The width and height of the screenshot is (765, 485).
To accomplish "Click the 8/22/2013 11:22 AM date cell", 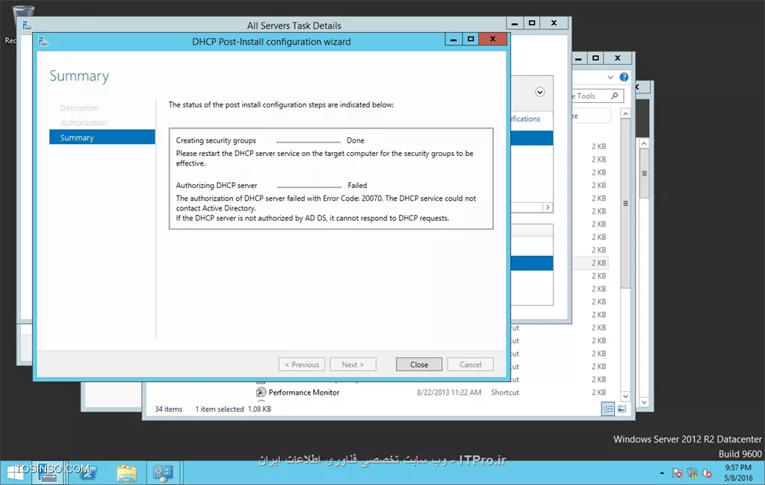I will coord(449,392).
